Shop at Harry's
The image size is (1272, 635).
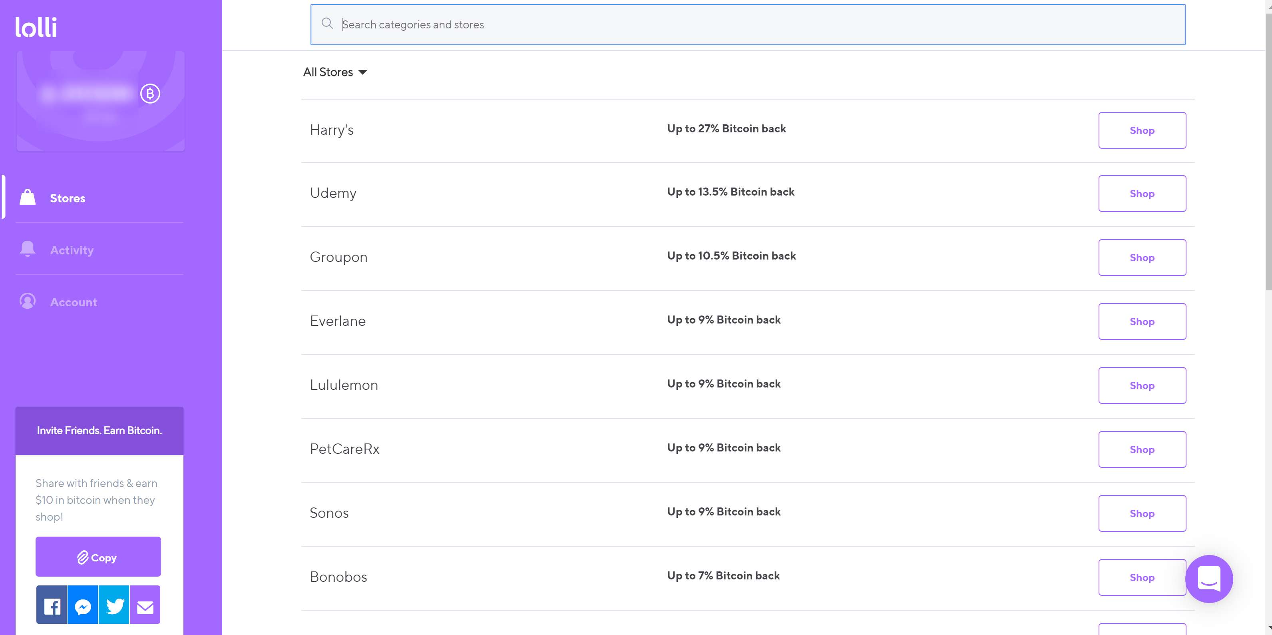(x=1142, y=130)
